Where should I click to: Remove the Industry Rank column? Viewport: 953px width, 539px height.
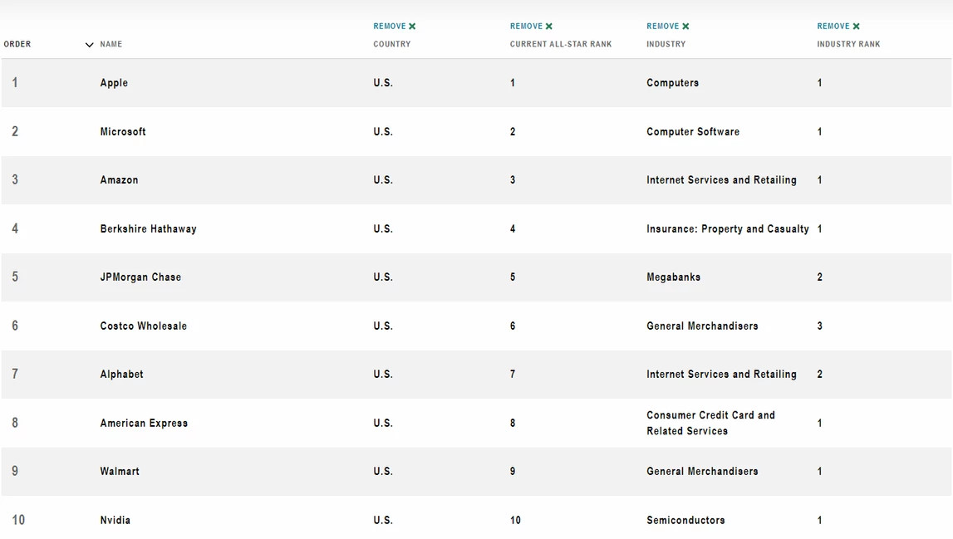click(x=838, y=26)
